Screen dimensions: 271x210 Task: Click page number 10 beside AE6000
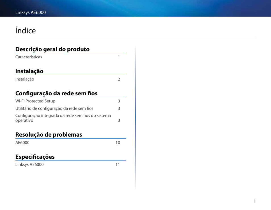pyautogui.click(x=118, y=143)
